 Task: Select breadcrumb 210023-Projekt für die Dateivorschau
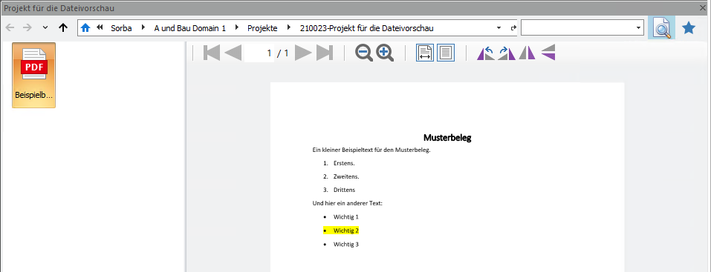366,28
